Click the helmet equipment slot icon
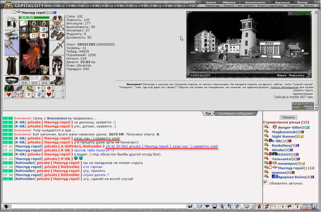 (x=12, y=22)
